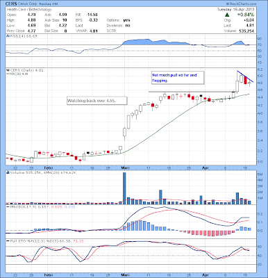Click the RSI(14) 68.69 indicator label
268x278 pixels.
click(24, 36)
